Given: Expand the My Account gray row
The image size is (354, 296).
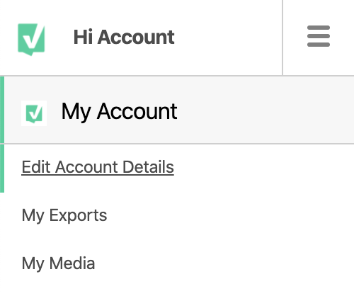Looking at the screenshot, I should pyautogui.click(x=179, y=110).
